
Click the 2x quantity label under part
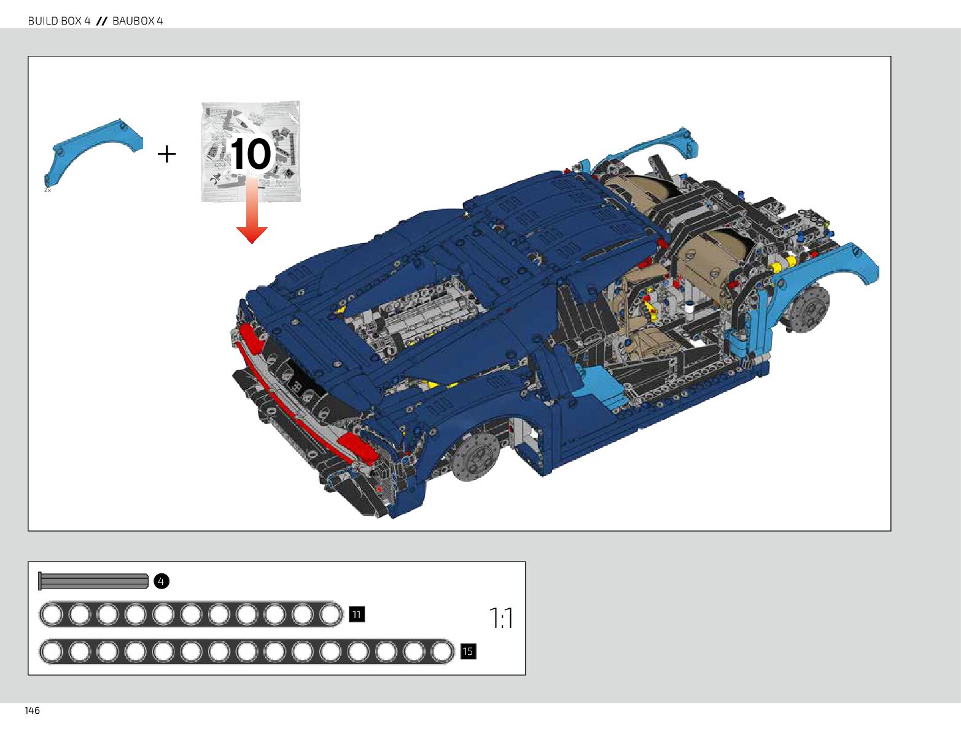pyautogui.click(x=48, y=190)
